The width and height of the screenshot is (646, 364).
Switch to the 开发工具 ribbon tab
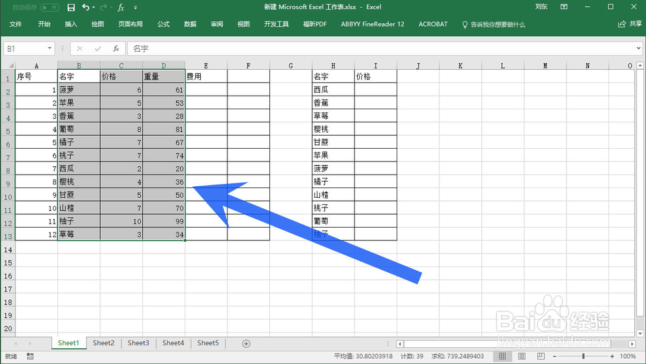tap(276, 24)
